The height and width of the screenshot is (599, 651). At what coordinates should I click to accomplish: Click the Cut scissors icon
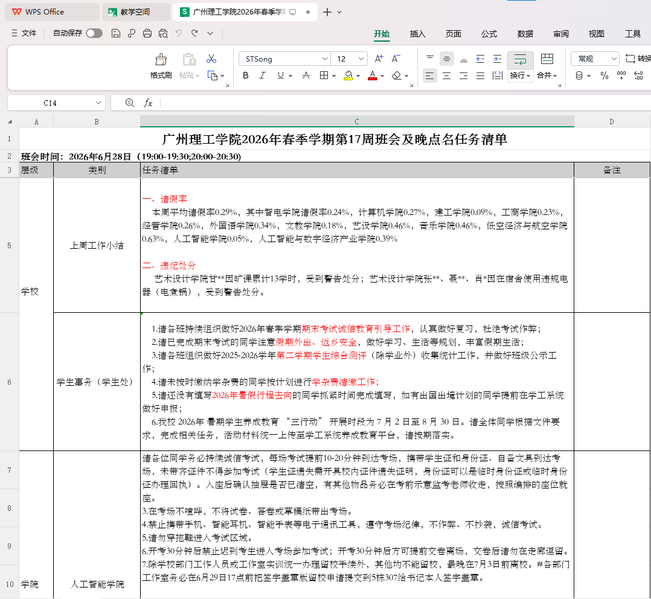point(211,59)
